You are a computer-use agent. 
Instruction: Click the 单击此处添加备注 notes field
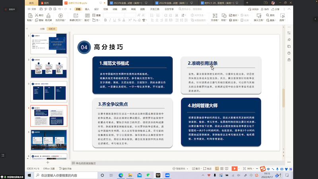86,163
